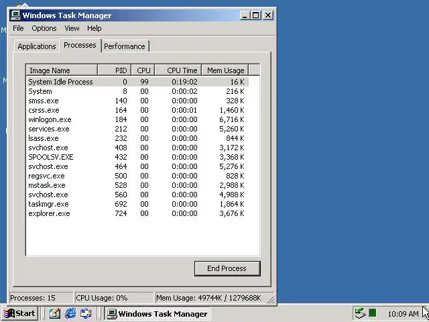Sort by CPU Time column header

click(x=178, y=70)
